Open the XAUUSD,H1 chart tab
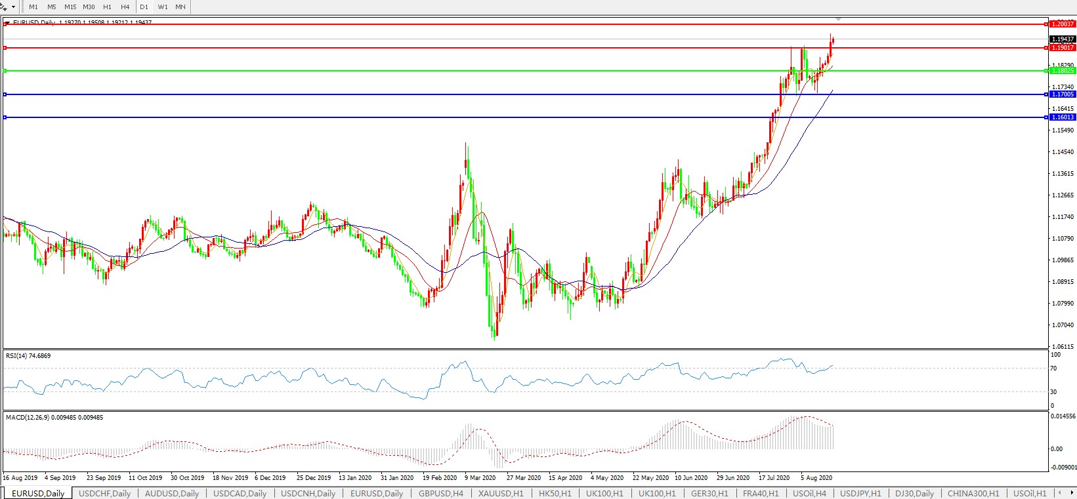 click(x=501, y=493)
